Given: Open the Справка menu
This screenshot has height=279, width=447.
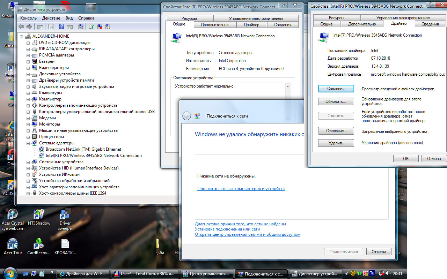Looking at the screenshot, I should pos(86,18).
